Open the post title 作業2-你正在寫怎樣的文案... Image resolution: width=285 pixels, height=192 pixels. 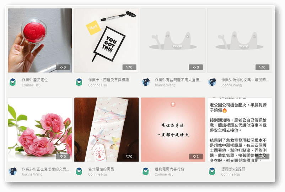45,169
